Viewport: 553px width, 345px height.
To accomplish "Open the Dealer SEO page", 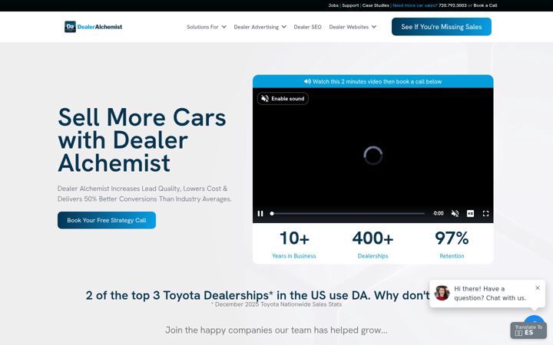I will pyautogui.click(x=307, y=27).
